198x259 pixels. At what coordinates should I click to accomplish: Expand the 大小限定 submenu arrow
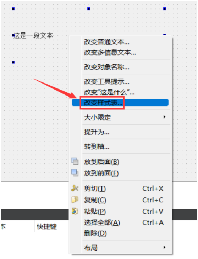coord(164,117)
